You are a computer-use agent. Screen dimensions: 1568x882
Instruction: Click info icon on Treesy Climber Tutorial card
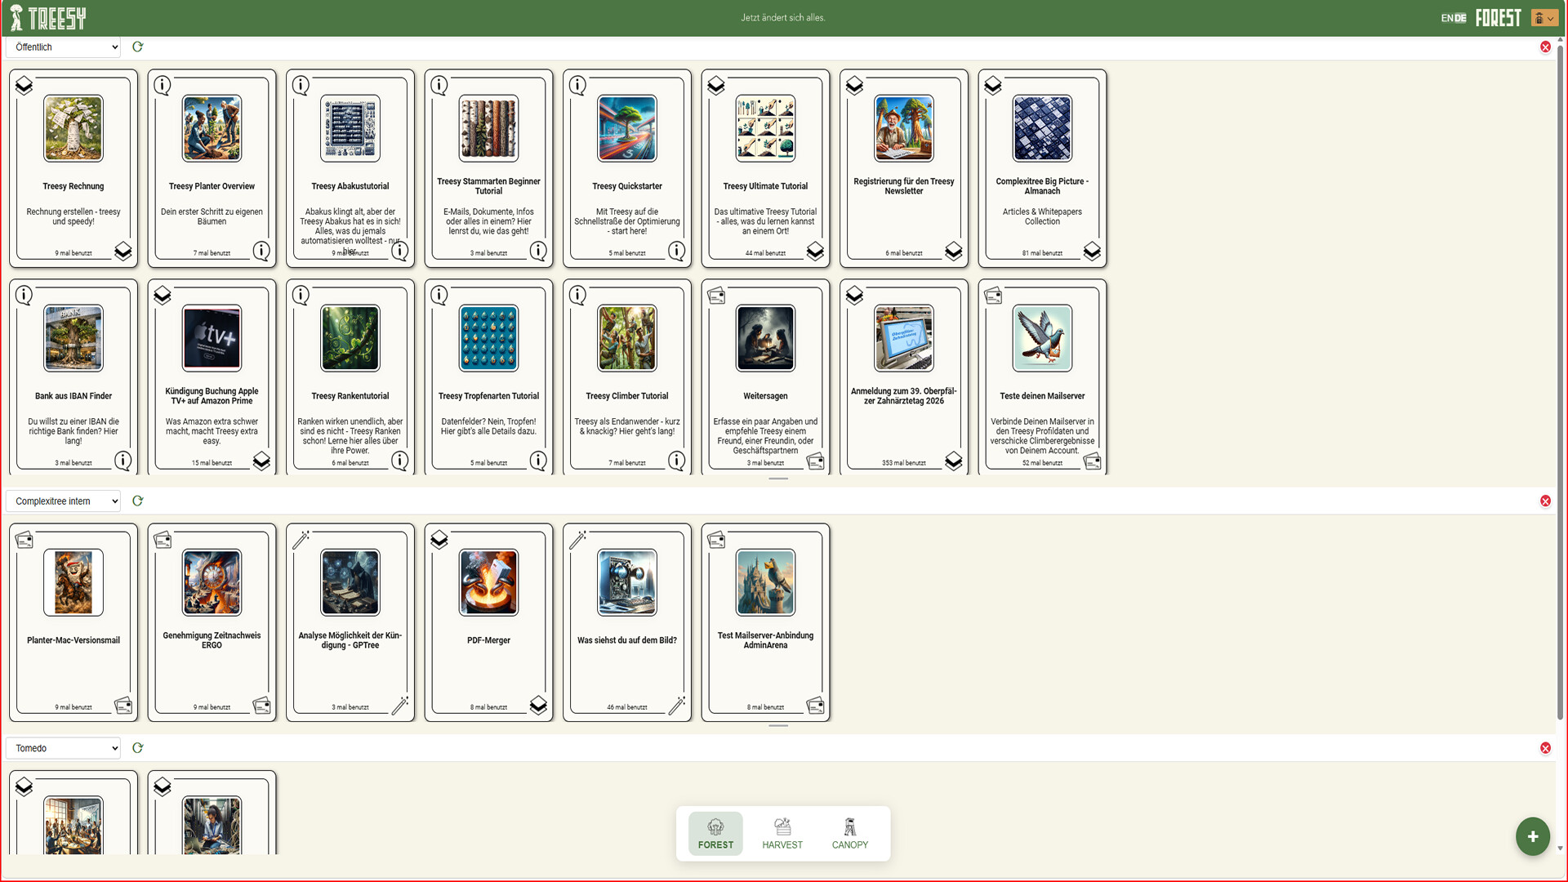tap(577, 295)
